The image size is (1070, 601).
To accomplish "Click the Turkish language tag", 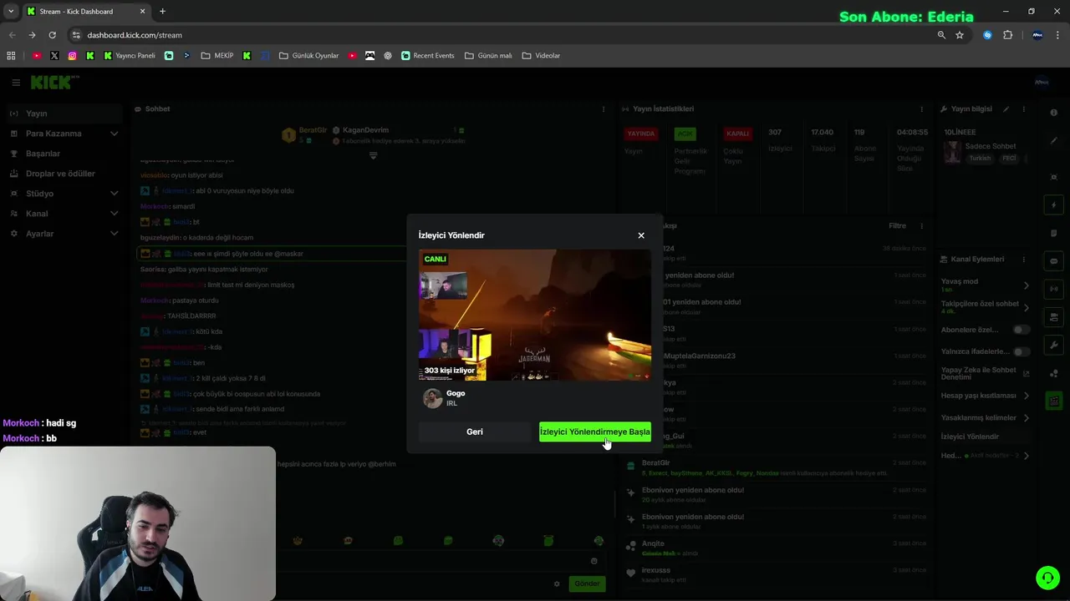I will (980, 159).
